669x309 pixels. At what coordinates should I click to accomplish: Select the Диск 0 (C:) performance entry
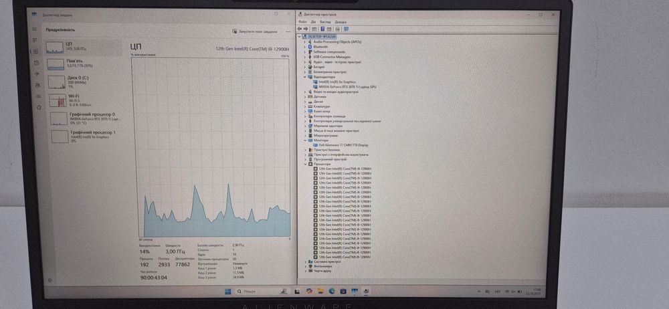pos(85,81)
